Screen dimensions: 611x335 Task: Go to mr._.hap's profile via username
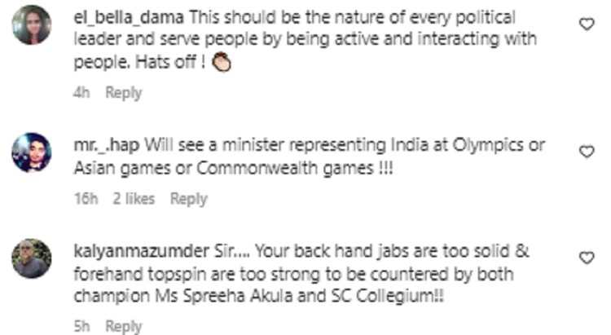107,145
